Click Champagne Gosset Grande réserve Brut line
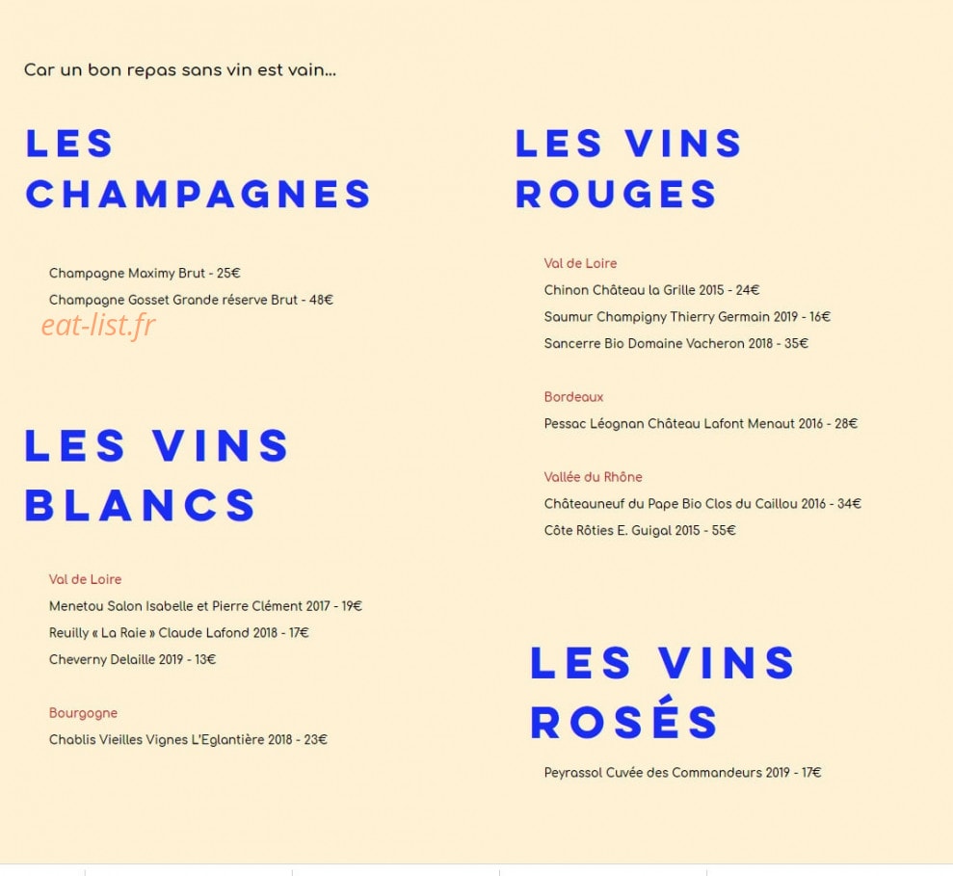 191,301
